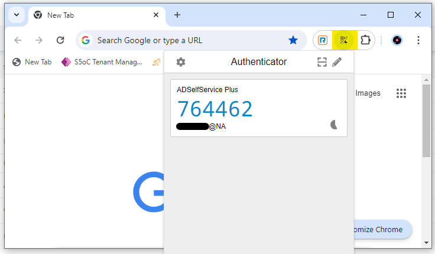Click the pencil edit icon in Authenticator

pos(337,62)
